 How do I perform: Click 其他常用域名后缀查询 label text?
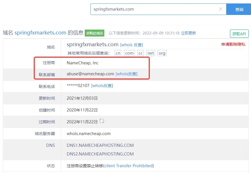click(x=88, y=53)
